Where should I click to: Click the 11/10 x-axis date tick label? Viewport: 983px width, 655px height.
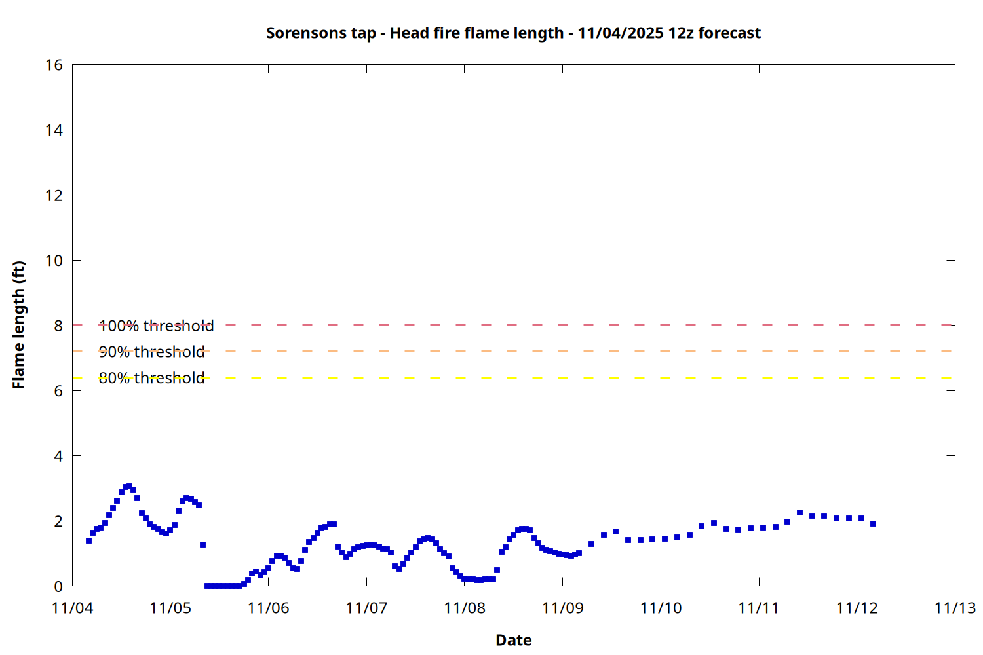(661, 608)
